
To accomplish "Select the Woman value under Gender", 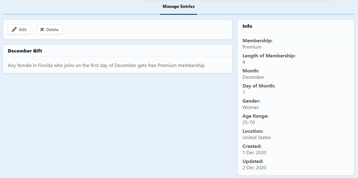I will pos(250,107).
